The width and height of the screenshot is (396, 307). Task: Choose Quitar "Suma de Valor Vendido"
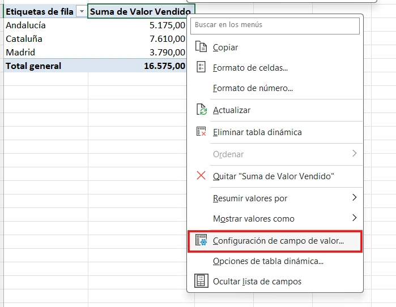(x=275, y=176)
